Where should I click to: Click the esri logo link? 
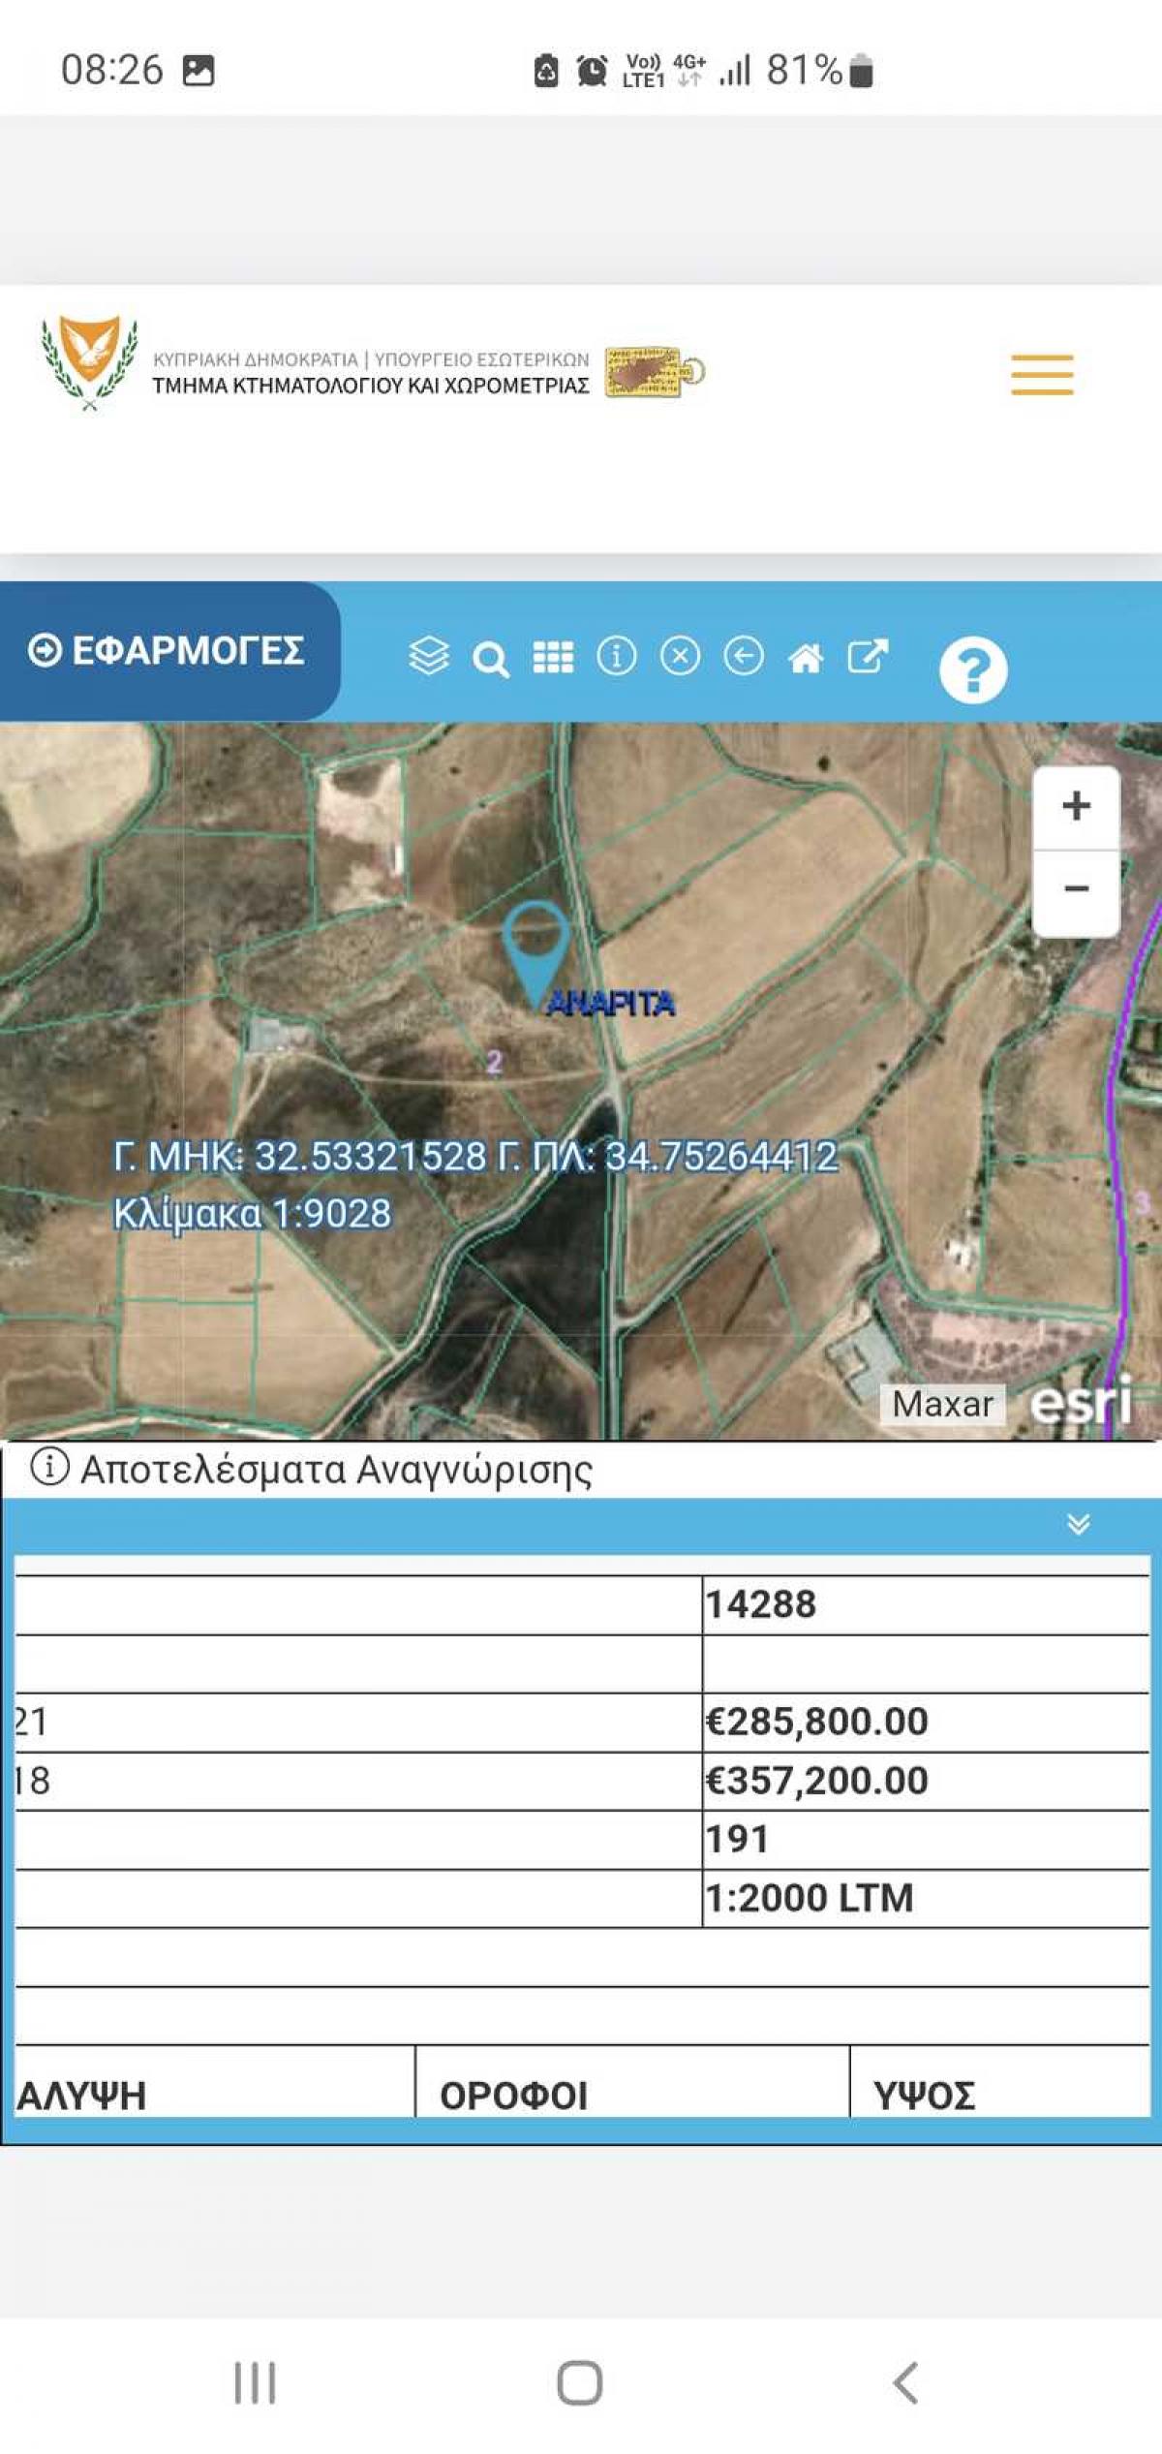coord(1081,1402)
